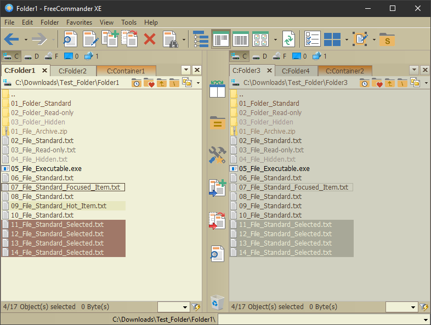Open command line history dropdown arrow
Viewport: 431px width, 325px height.
[426, 320]
